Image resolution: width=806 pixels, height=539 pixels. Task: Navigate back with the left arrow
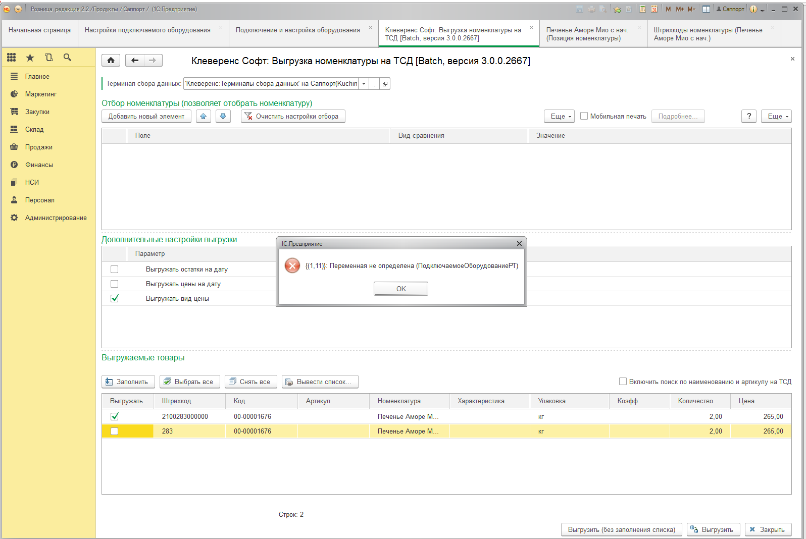134,61
